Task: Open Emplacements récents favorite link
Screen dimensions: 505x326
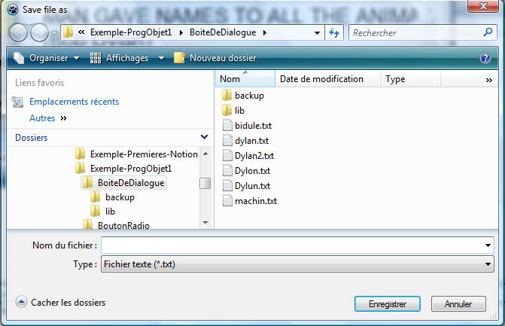Action: (74, 102)
